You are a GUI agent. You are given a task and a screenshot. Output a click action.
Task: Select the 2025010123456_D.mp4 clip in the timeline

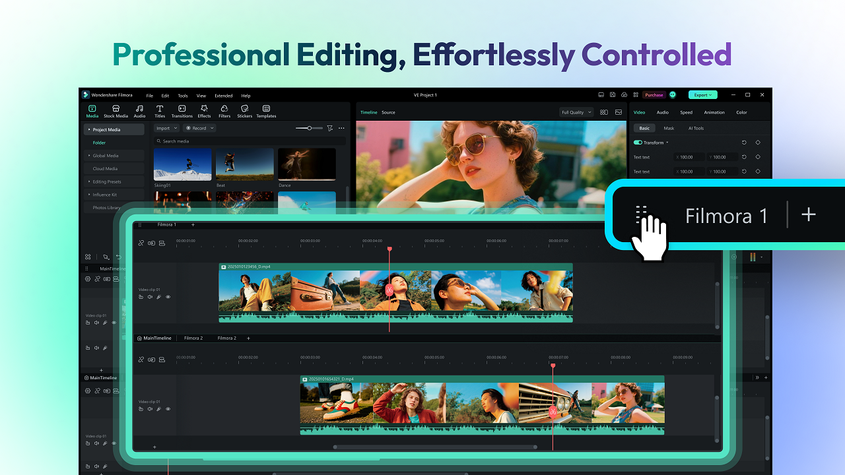tap(395, 293)
